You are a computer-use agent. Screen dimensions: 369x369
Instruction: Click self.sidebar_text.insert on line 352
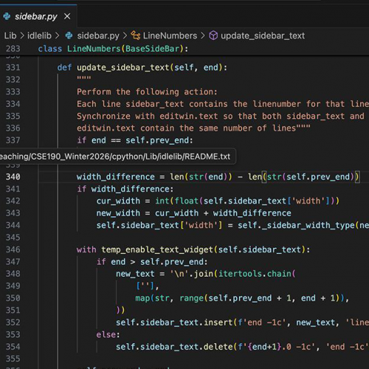pyautogui.click(x=174, y=323)
